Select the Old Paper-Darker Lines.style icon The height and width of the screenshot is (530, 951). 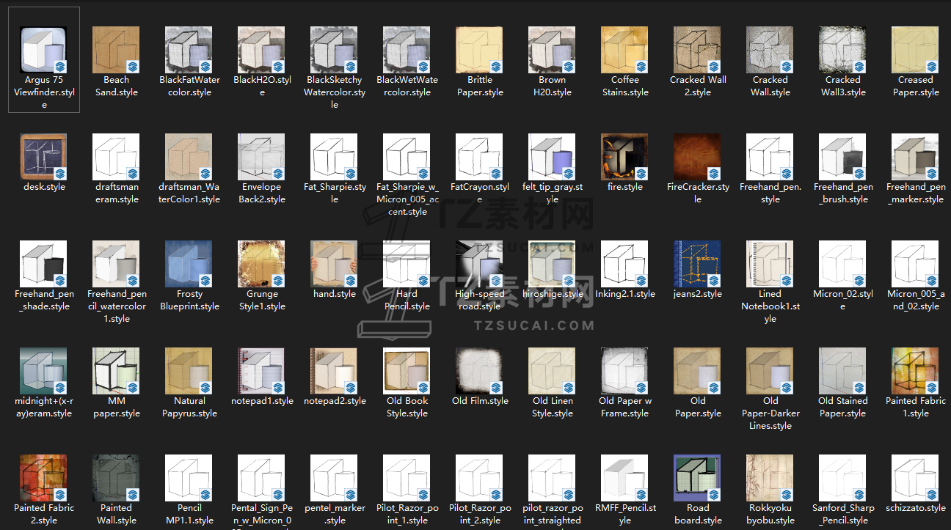(770, 371)
